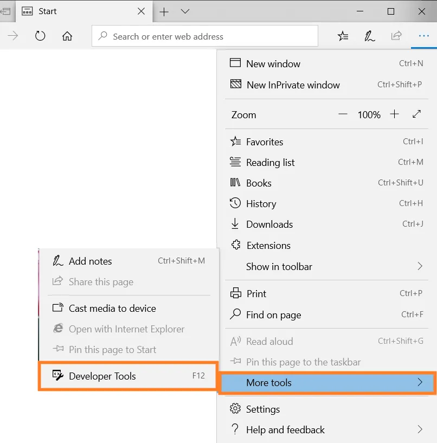Open Settings from the menu

click(x=326, y=409)
